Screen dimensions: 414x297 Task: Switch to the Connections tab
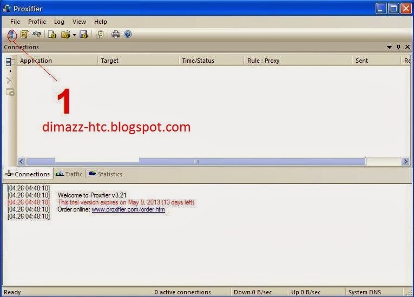[x=28, y=174]
